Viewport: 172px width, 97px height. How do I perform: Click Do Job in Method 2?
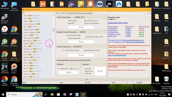click(100, 71)
